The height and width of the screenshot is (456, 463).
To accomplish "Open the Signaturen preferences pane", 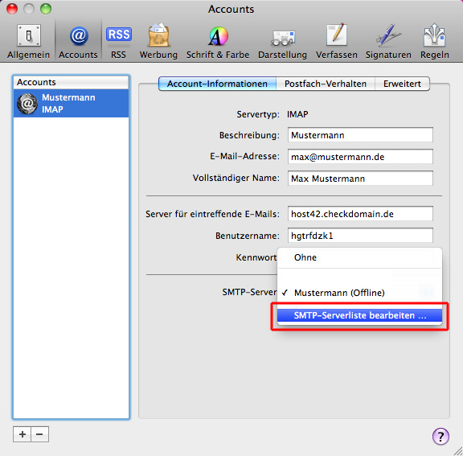I will pos(388,42).
